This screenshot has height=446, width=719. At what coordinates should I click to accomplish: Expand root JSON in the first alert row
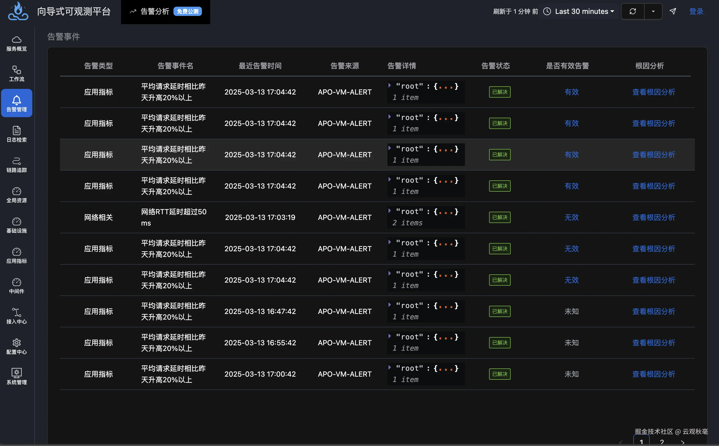[x=390, y=86]
